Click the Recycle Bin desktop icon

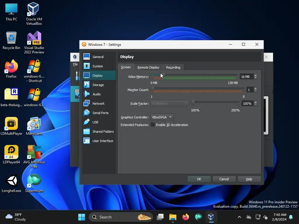coord(11,40)
